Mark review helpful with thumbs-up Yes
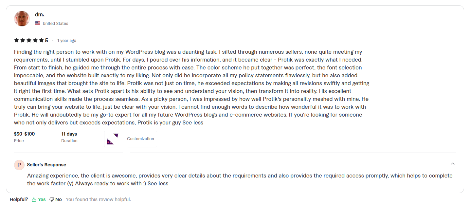This screenshot has width=470, height=205. coord(39,199)
